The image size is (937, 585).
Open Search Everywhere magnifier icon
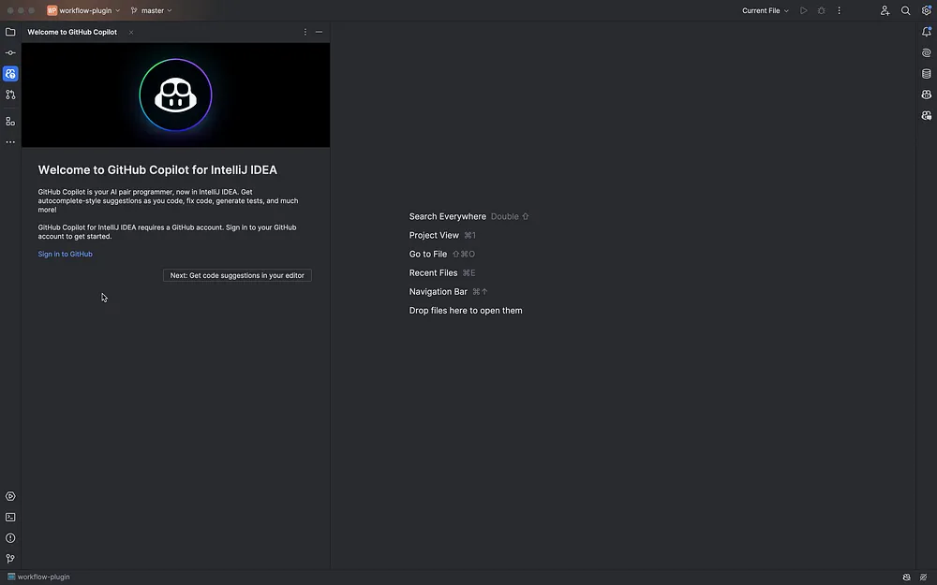coord(905,10)
